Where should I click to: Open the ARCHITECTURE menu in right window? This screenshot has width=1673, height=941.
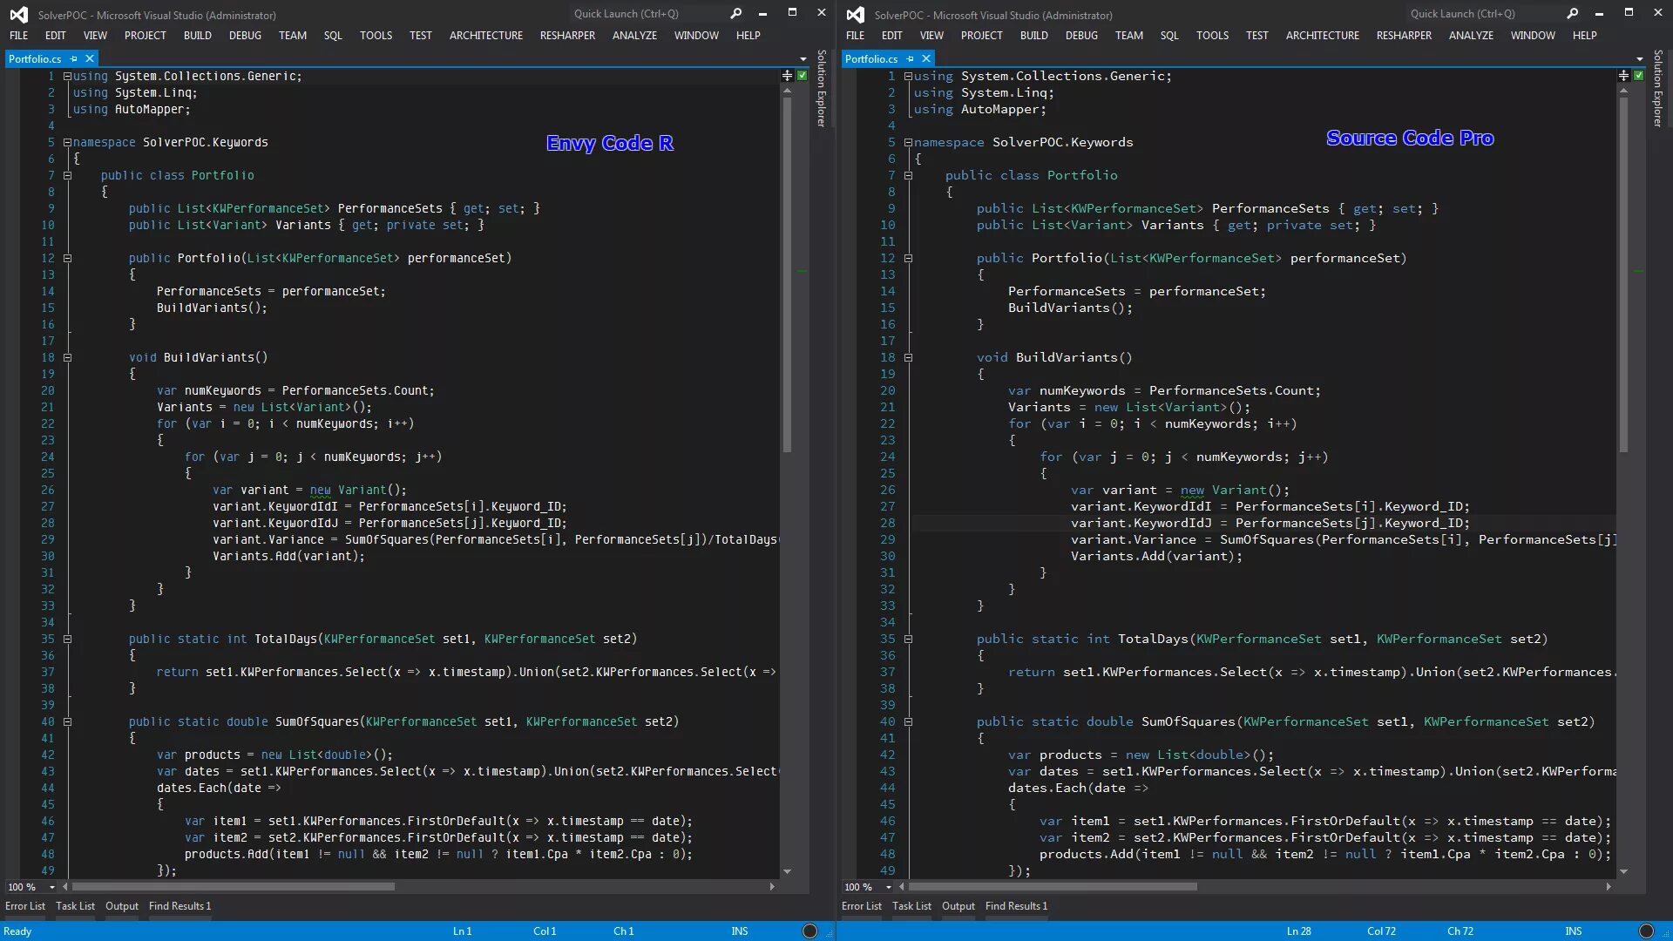click(x=1322, y=36)
